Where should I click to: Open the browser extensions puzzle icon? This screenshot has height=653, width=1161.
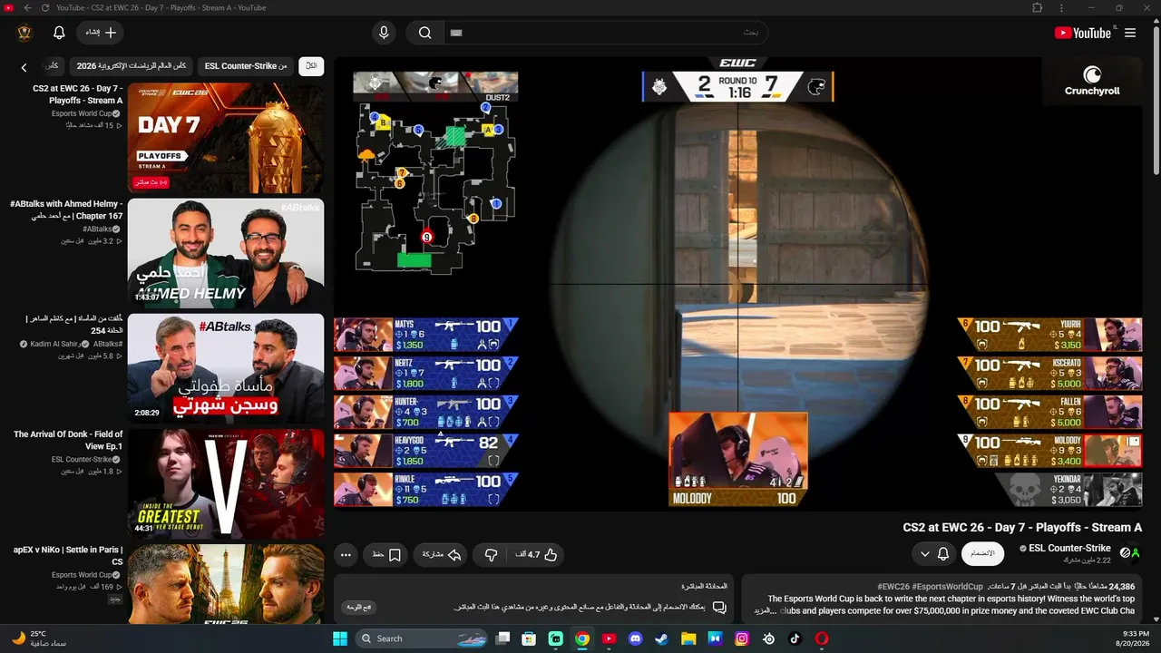(x=1038, y=8)
